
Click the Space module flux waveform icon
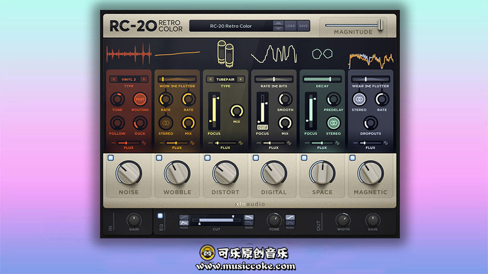(x=337, y=143)
